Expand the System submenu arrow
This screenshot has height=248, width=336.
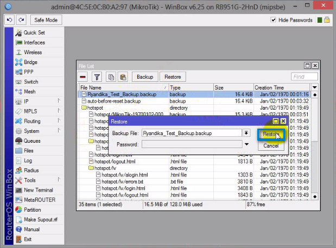click(x=59, y=130)
